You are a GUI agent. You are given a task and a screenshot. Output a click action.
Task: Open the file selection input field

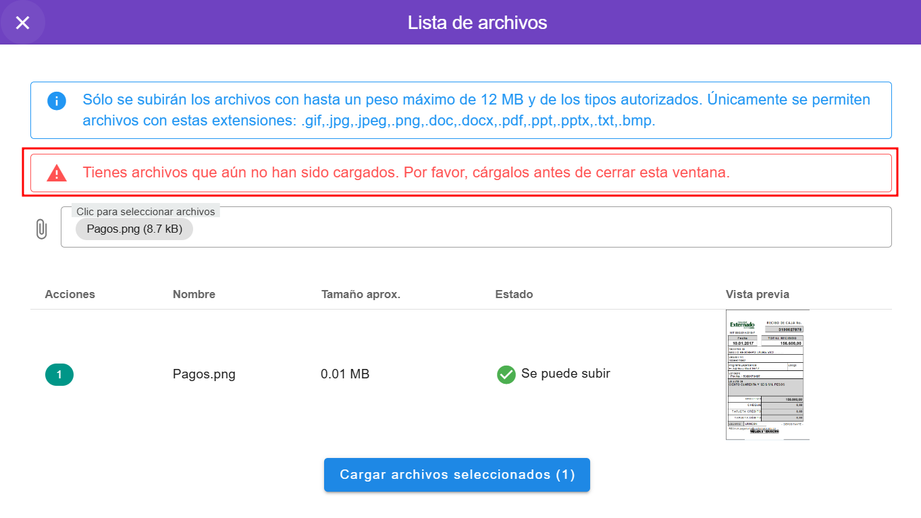[x=540, y=229]
